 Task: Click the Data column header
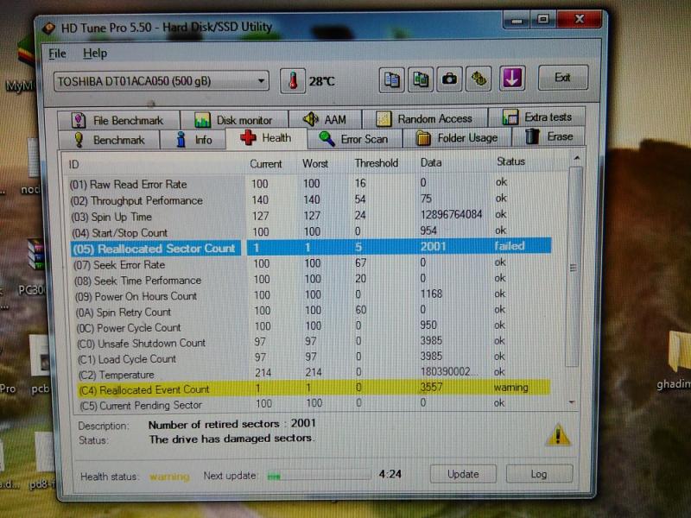pos(430,162)
